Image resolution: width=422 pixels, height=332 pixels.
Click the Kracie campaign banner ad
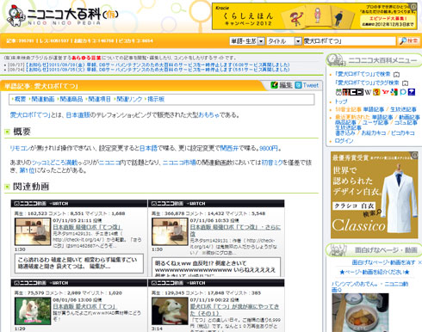coord(314,16)
